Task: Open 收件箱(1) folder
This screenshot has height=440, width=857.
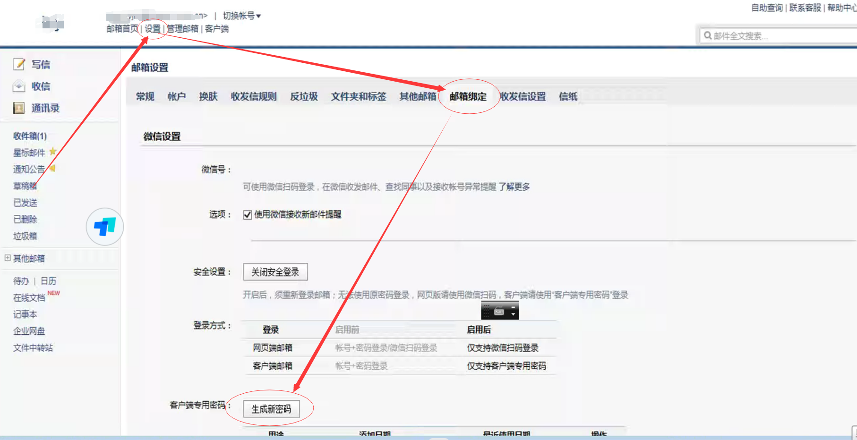Action: [x=30, y=136]
